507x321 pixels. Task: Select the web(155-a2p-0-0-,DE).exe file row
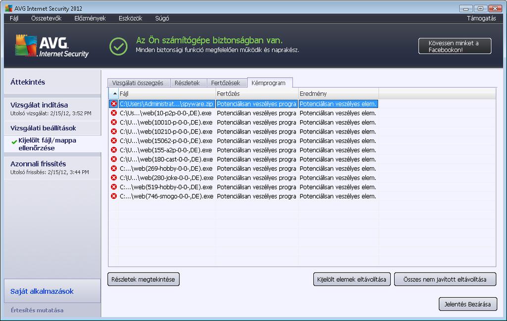tap(244, 150)
